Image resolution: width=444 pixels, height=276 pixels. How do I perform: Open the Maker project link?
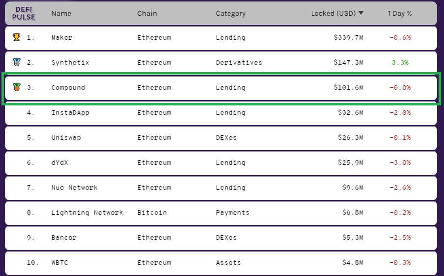(62, 38)
